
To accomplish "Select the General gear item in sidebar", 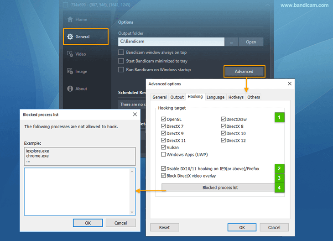I will click(86, 37).
